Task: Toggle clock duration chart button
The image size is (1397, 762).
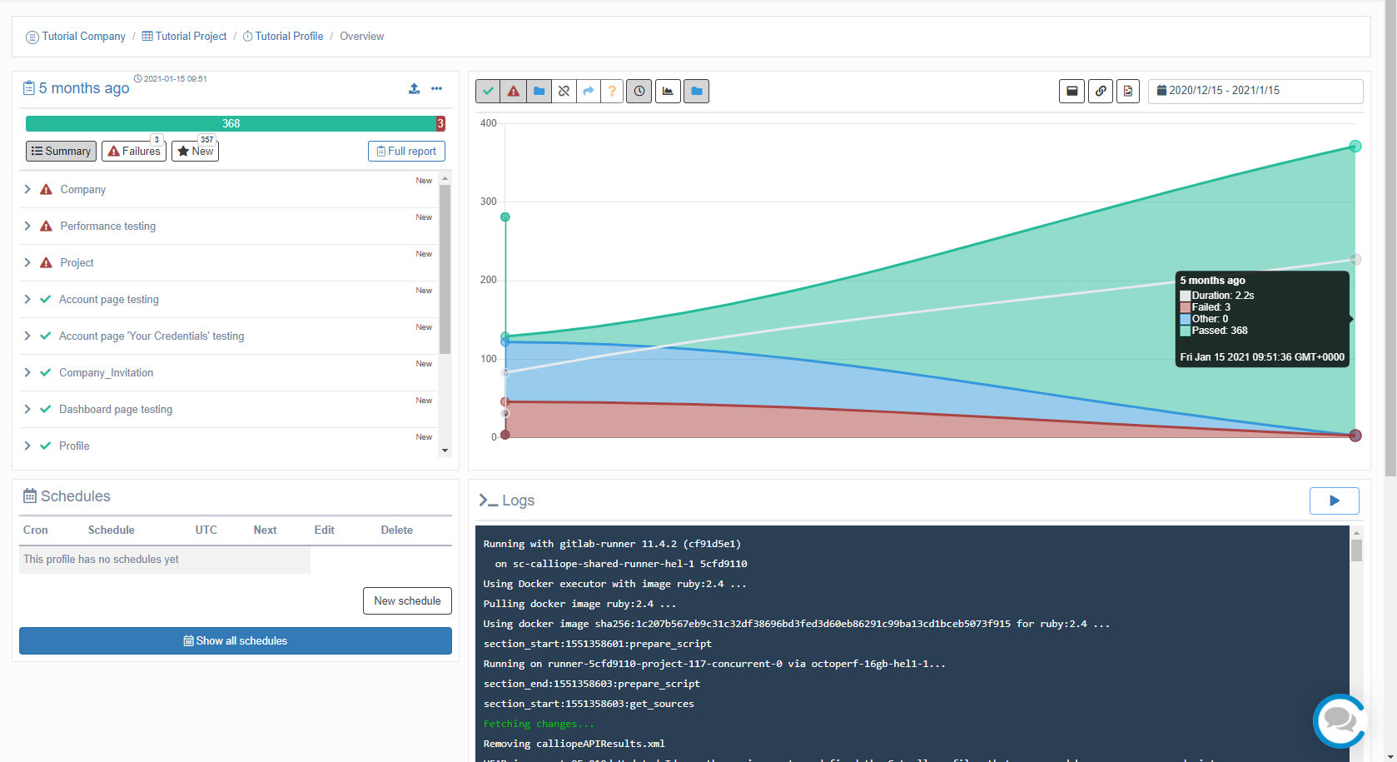Action: coord(639,91)
